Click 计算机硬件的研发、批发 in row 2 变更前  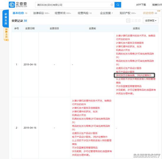pyautogui.click(x=85, y=112)
